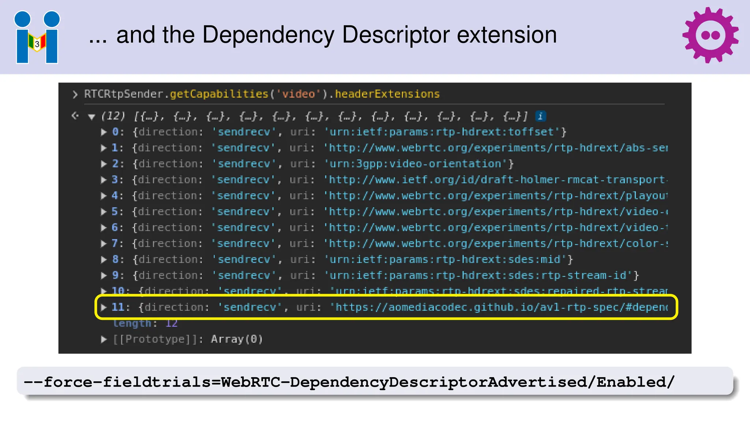Expand array entry 4 playout uri
This screenshot has height=422, width=750.
(x=104, y=196)
